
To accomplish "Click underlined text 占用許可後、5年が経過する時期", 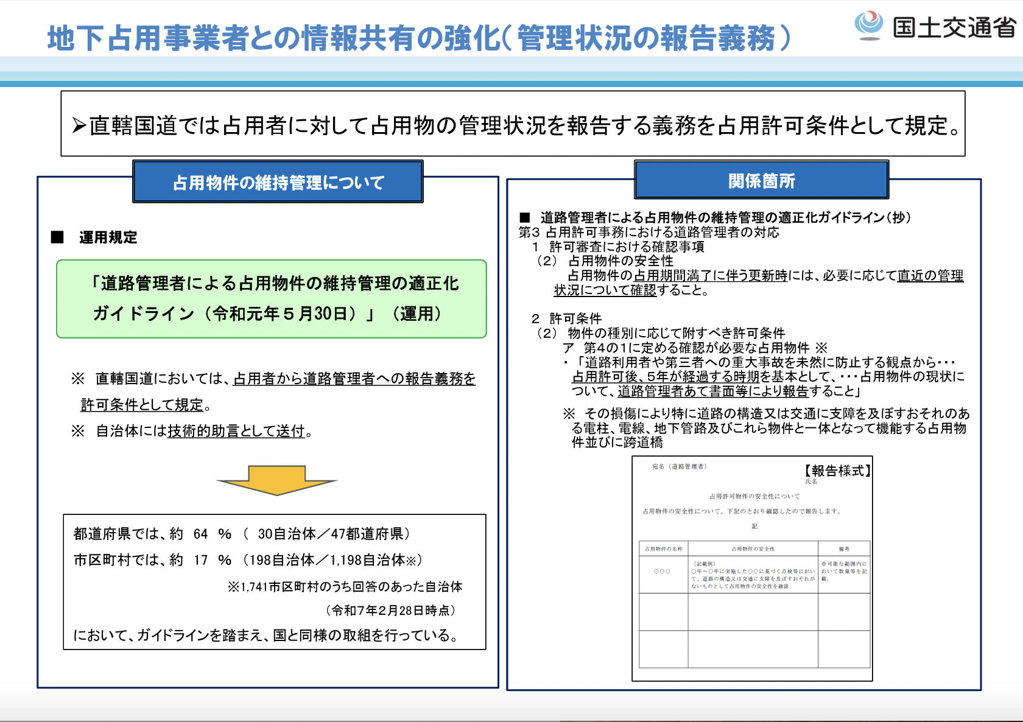I will 667,377.
